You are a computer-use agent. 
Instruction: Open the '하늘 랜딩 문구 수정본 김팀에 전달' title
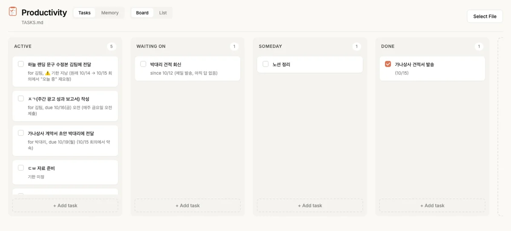coord(59,65)
